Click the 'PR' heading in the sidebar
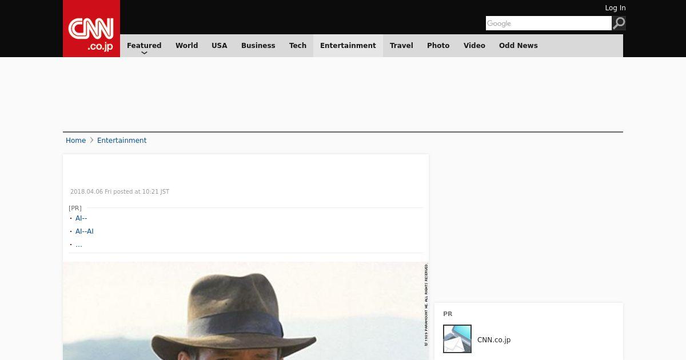The height and width of the screenshot is (360, 686). 448,314
